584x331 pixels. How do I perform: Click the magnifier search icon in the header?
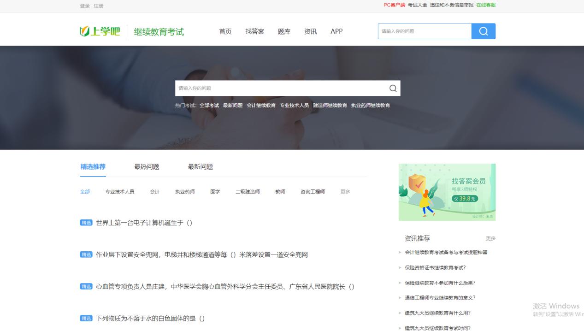483,31
